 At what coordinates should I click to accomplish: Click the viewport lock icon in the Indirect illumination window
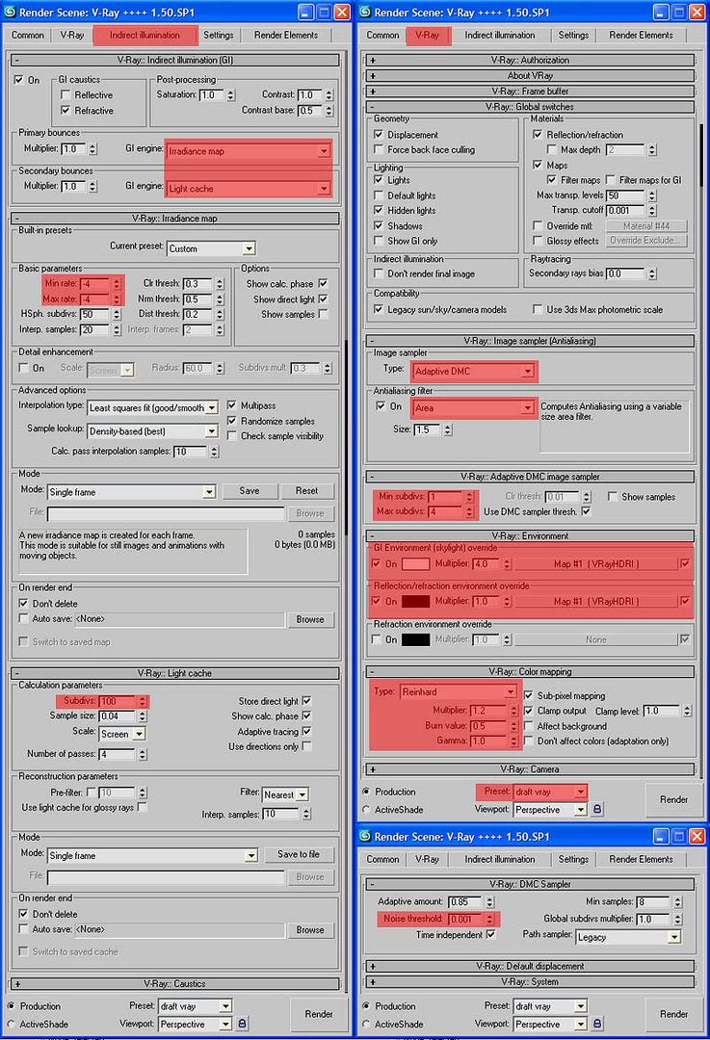[x=242, y=1024]
